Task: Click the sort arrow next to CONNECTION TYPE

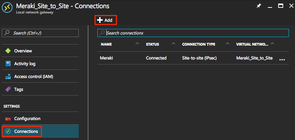Action: tap(227, 43)
